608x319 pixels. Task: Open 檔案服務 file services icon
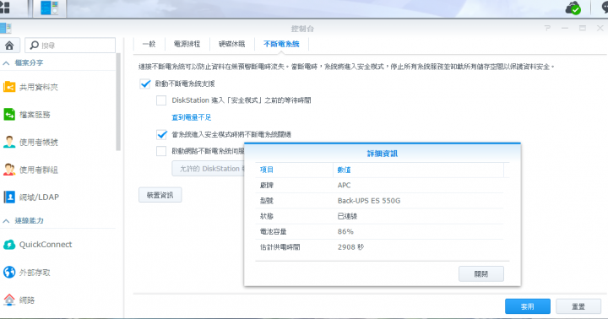pyautogui.click(x=9, y=114)
